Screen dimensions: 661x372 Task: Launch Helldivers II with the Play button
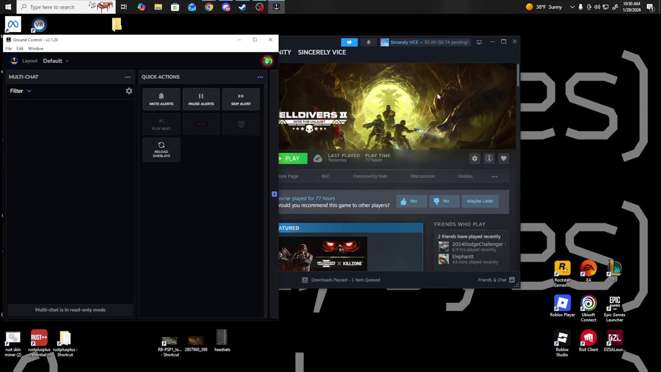(x=293, y=159)
